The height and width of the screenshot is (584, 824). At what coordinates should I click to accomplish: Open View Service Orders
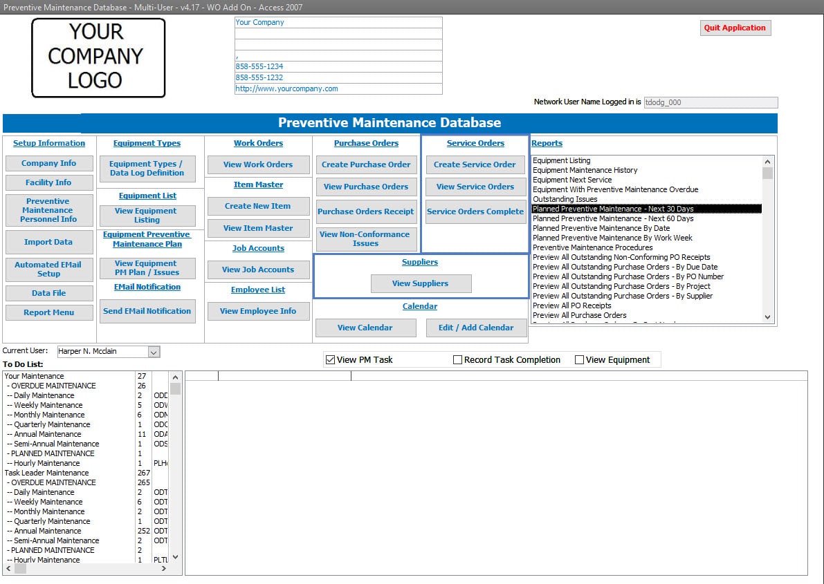point(475,187)
